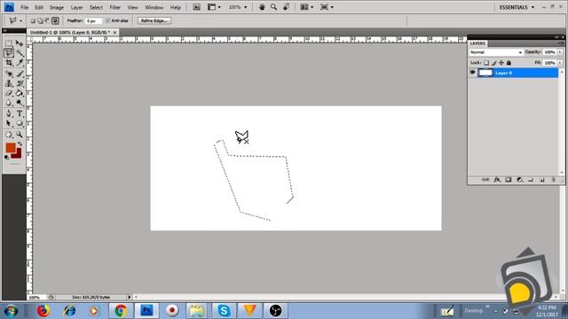Set the foreground color swatch
This screenshot has width=568, height=319.
[x=11, y=148]
